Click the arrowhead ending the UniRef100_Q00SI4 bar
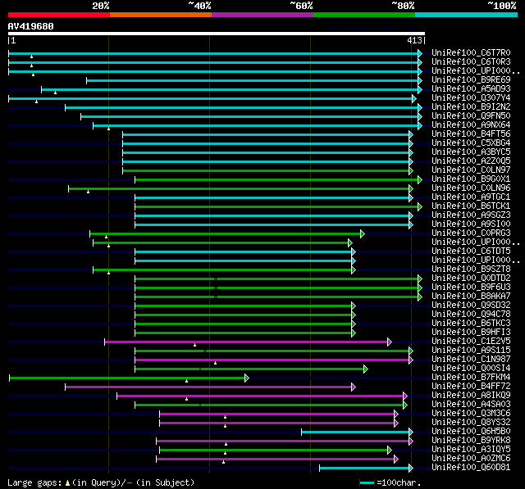The height and width of the screenshot is (489, 525). tap(366, 369)
